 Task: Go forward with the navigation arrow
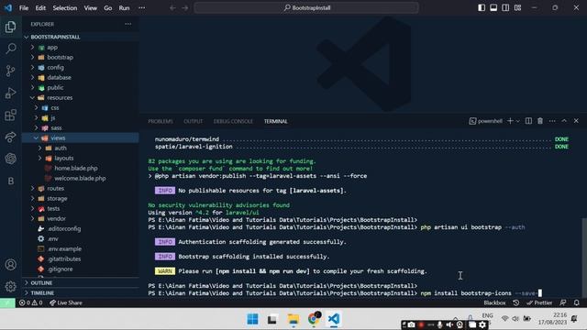pyautogui.click(x=185, y=8)
